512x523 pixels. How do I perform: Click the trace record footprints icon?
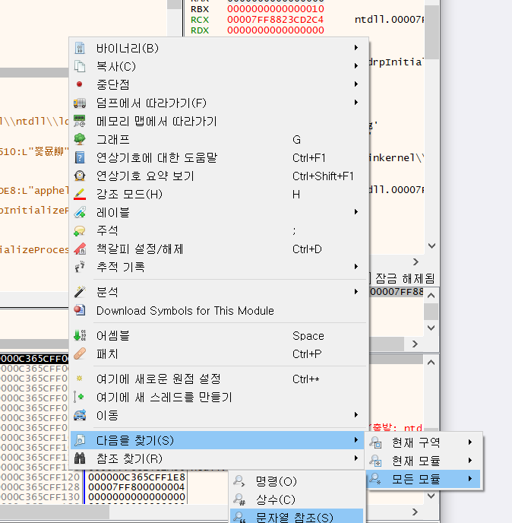click(x=80, y=267)
